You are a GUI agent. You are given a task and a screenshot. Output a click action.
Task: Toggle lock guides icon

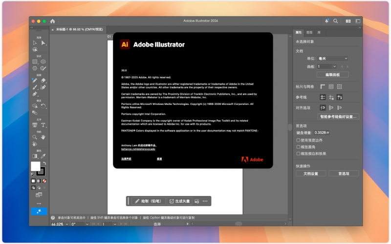coord(331,97)
